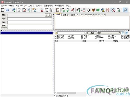The image size is (130, 97).
Task: Click the crossed tools settings icon
Action: coord(113,10)
